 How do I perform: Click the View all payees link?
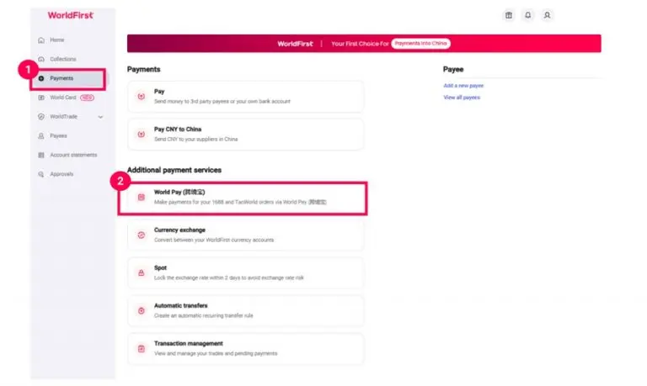pos(462,98)
